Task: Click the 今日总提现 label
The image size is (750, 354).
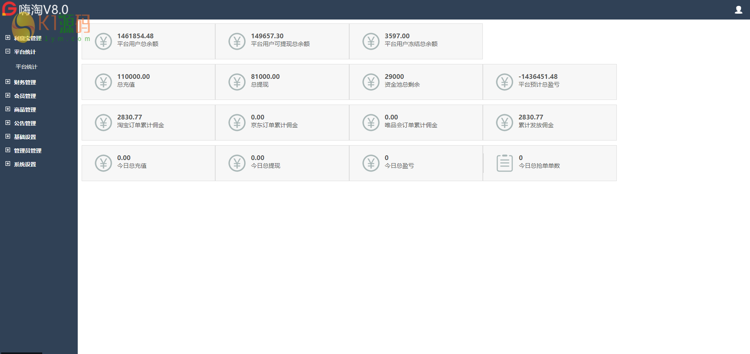Action: click(x=266, y=166)
